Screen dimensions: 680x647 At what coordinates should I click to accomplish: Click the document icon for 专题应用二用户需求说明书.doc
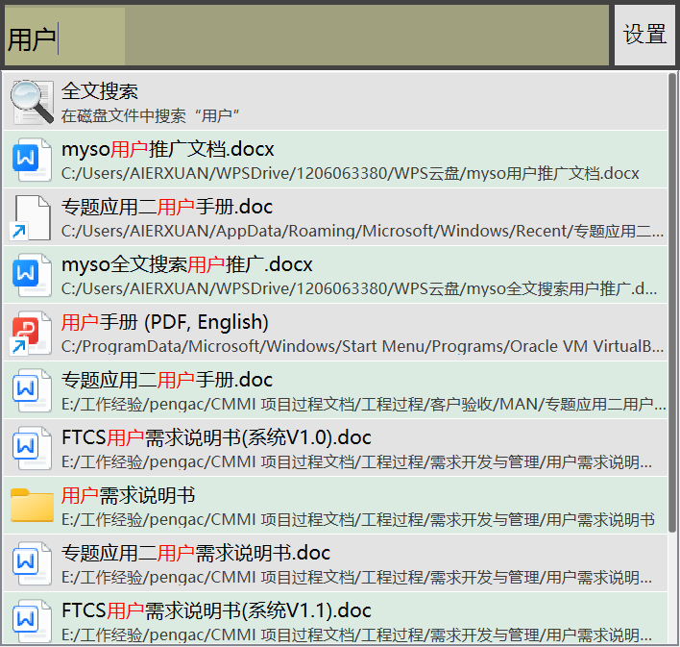point(32,563)
